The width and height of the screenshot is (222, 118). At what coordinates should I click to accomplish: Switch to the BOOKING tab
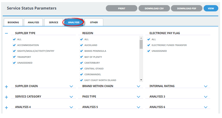(x=13, y=22)
